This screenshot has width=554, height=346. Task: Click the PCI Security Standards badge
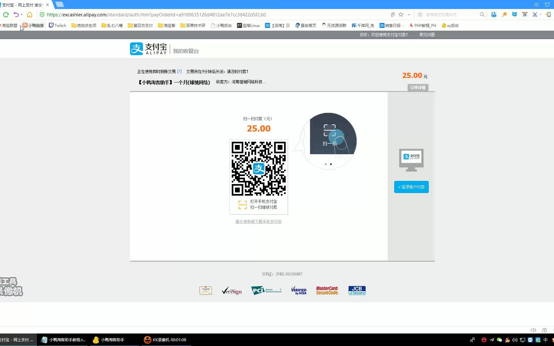coord(266,291)
